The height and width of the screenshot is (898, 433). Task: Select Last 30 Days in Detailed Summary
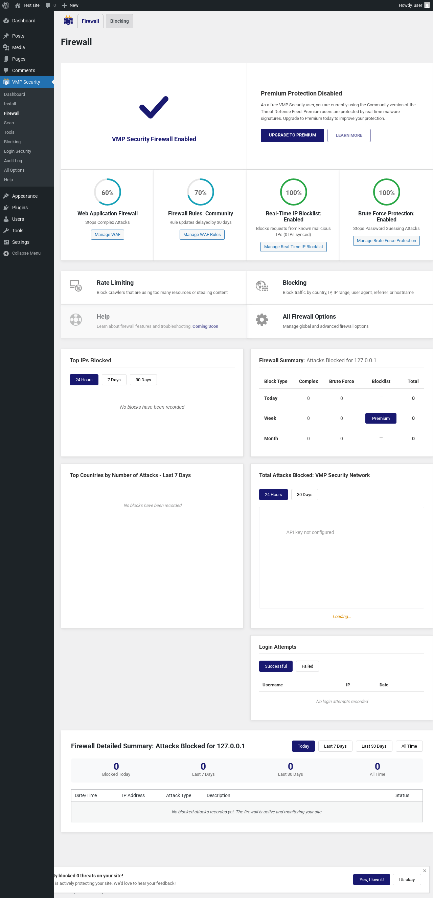click(374, 746)
